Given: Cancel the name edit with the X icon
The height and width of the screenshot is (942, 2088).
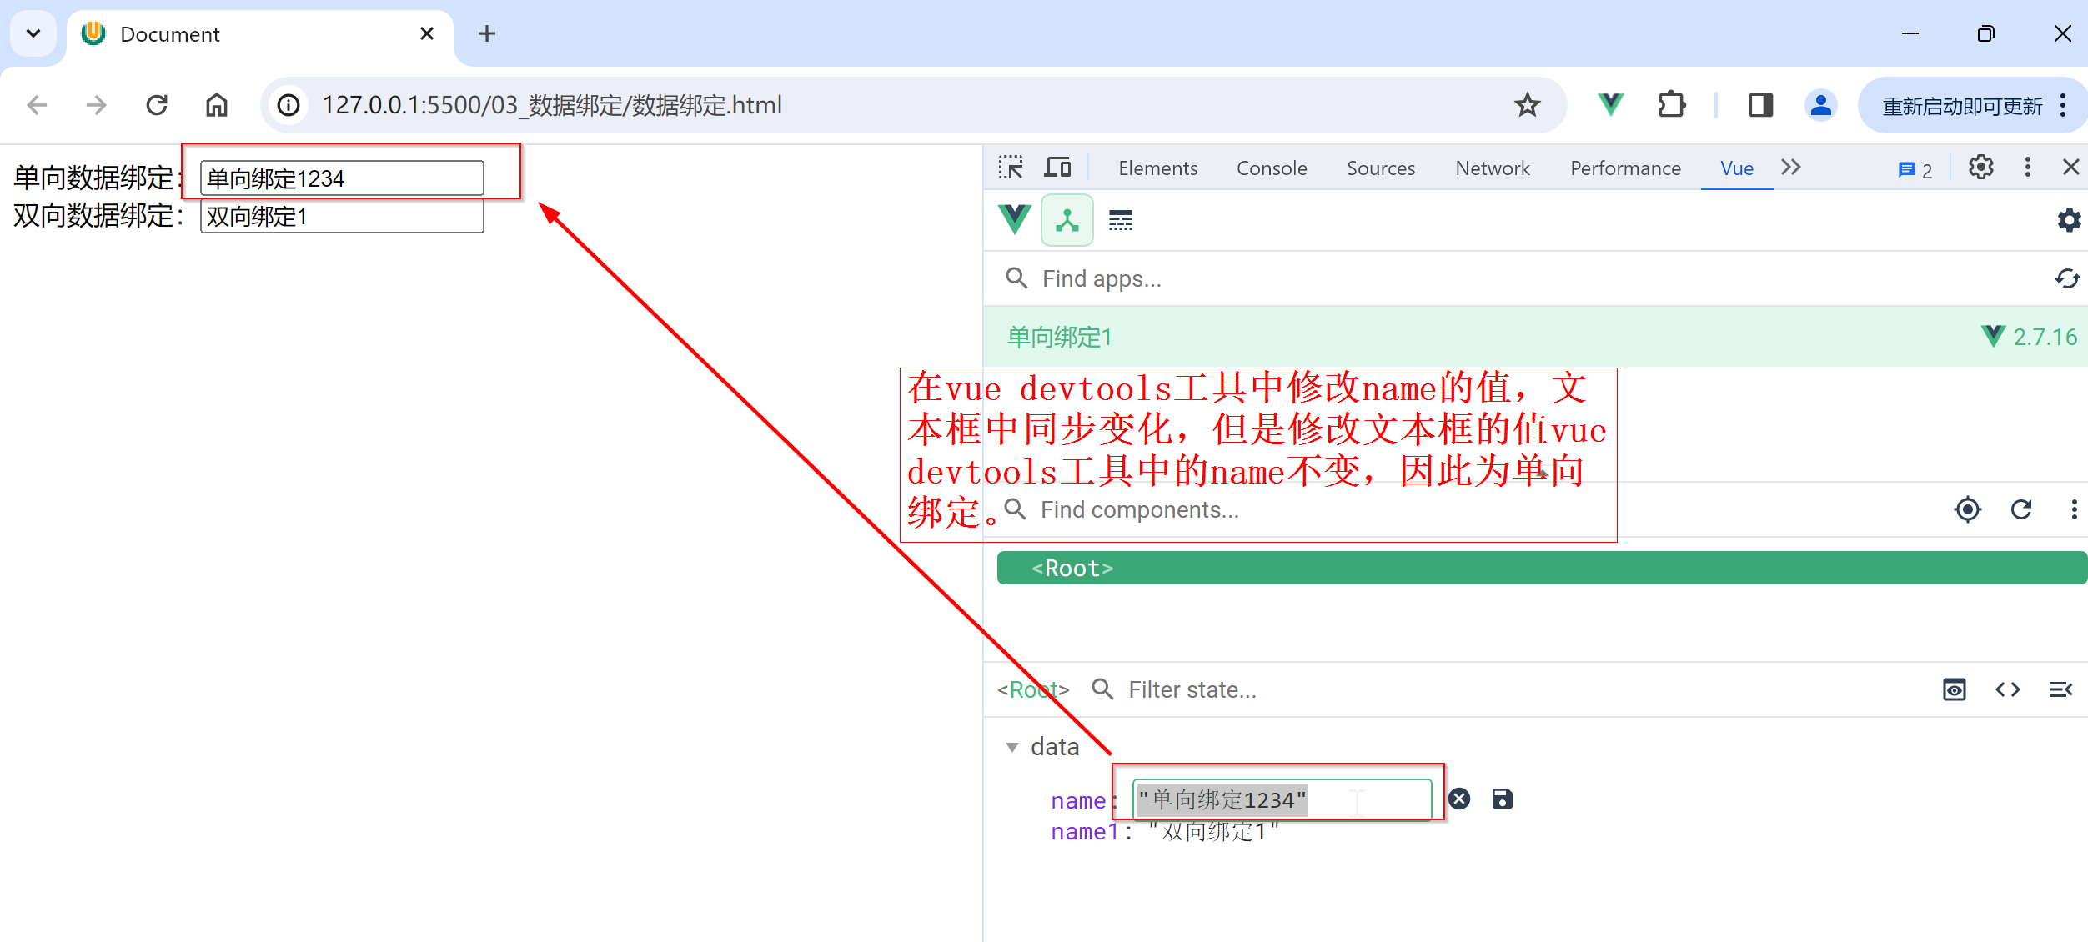Looking at the screenshot, I should coord(1459,799).
